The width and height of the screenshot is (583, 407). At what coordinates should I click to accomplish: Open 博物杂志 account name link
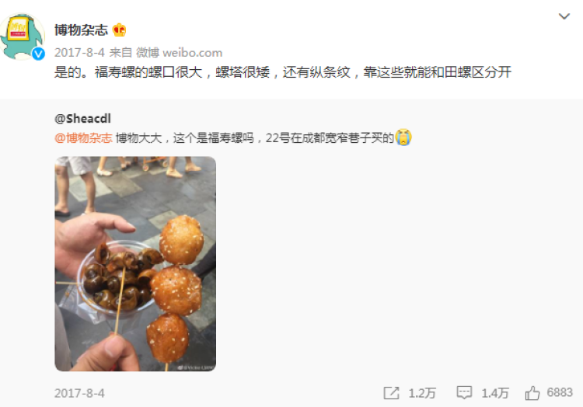[x=81, y=30]
